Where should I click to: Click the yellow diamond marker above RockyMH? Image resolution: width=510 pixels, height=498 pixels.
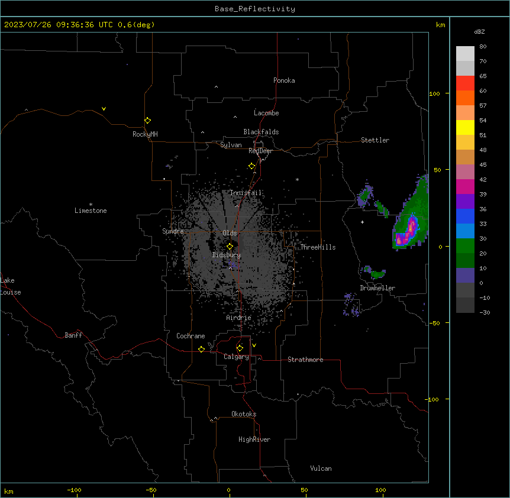tap(147, 121)
